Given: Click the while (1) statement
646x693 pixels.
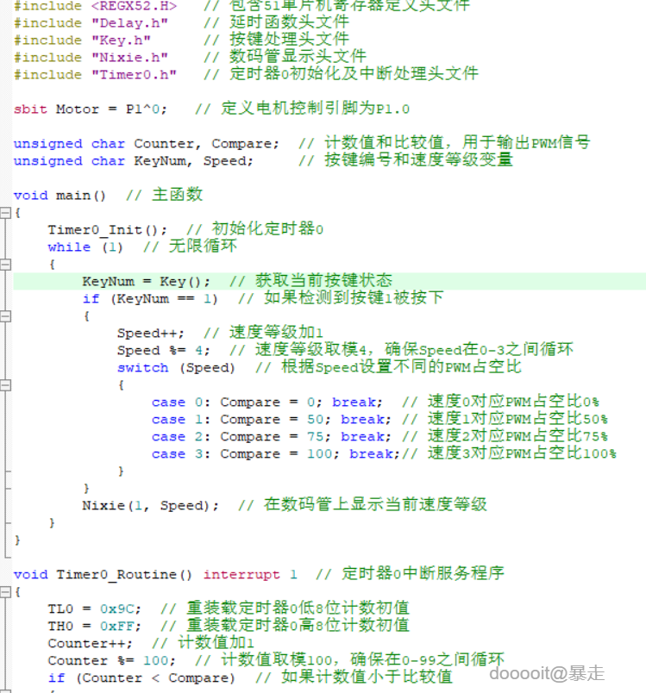Looking at the screenshot, I should [85, 247].
